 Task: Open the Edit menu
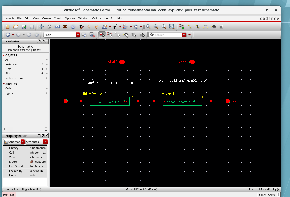[27, 18]
